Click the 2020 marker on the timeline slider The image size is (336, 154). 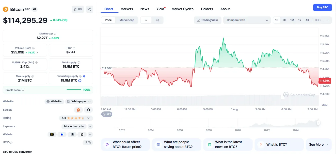pyautogui.click(x=238, y=130)
